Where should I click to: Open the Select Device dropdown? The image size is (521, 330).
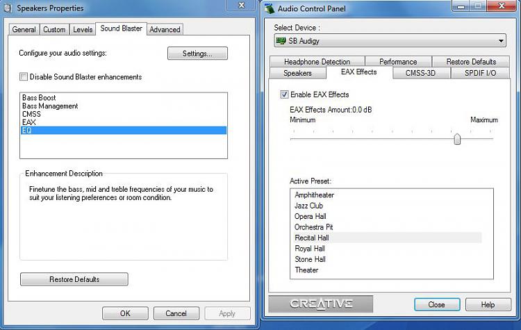(x=390, y=41)
